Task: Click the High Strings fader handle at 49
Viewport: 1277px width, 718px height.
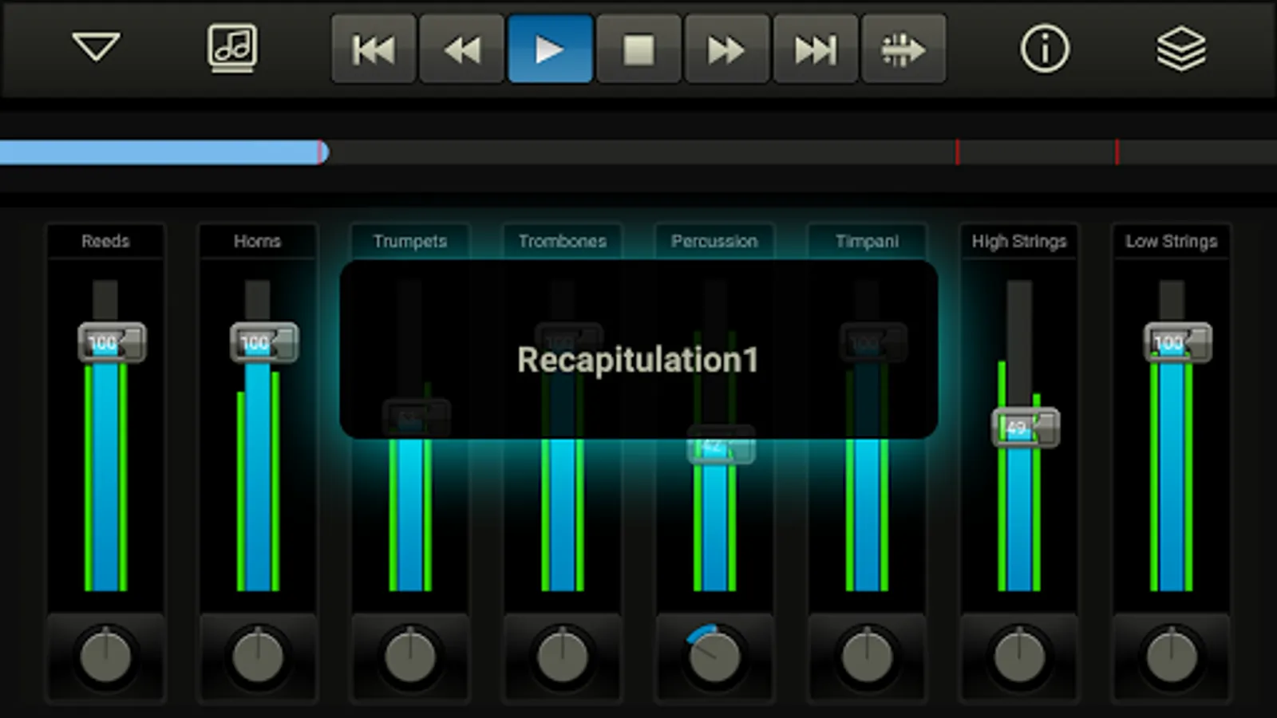Action: (1026, 428)
